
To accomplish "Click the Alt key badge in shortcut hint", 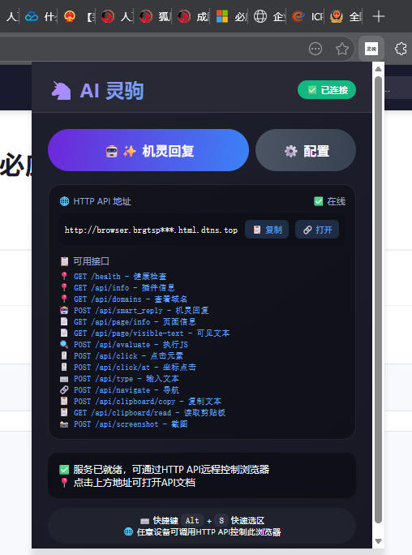I will click(x=192, y=520).
